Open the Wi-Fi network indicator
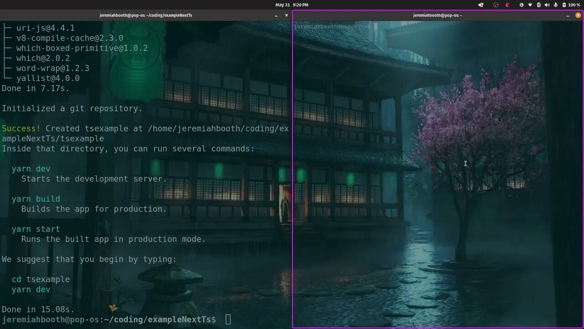584x329 pixels. [530, 5]
